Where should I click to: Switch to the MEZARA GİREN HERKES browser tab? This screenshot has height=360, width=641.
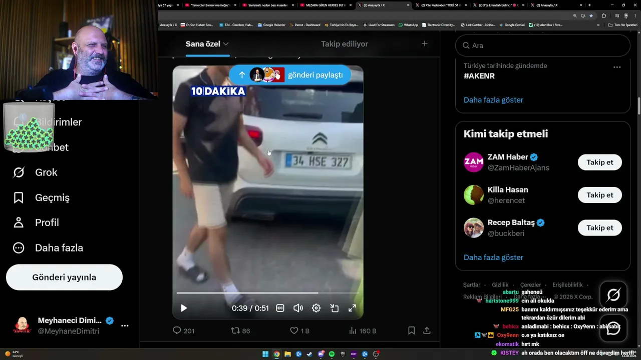(326, 5)
